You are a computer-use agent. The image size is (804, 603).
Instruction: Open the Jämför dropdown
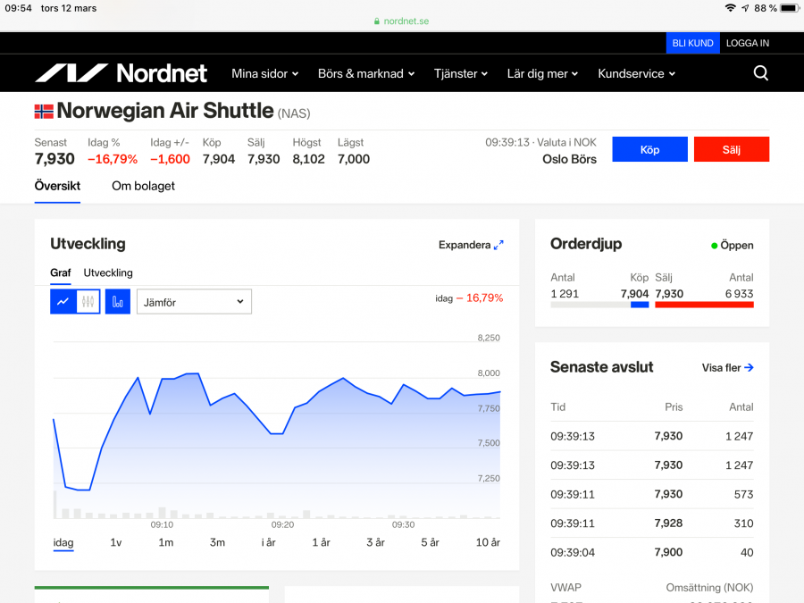[194, 302]
